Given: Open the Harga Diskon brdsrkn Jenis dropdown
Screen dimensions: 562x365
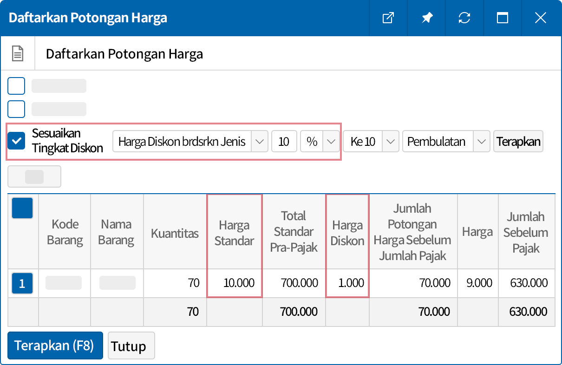Looking at the screenshot, I should click(259, 141).
